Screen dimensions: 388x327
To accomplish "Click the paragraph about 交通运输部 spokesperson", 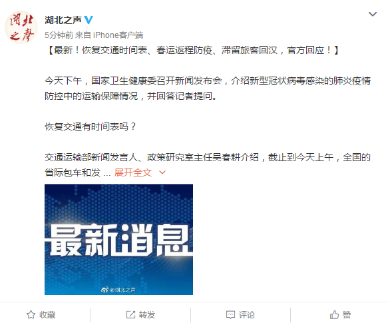I will click(208, 165).
